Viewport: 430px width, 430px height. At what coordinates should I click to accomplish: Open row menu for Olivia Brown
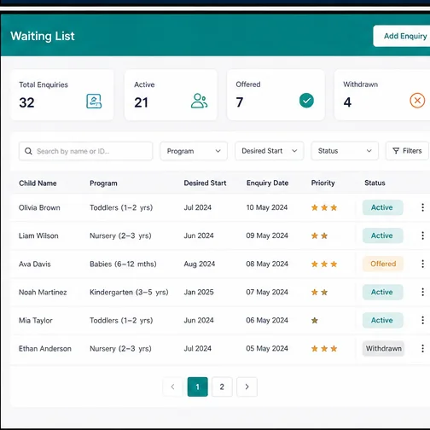422,207
